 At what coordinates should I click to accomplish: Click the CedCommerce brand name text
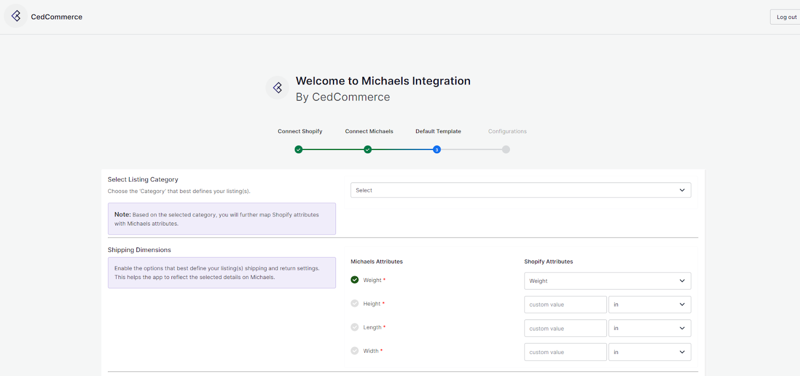56,17
